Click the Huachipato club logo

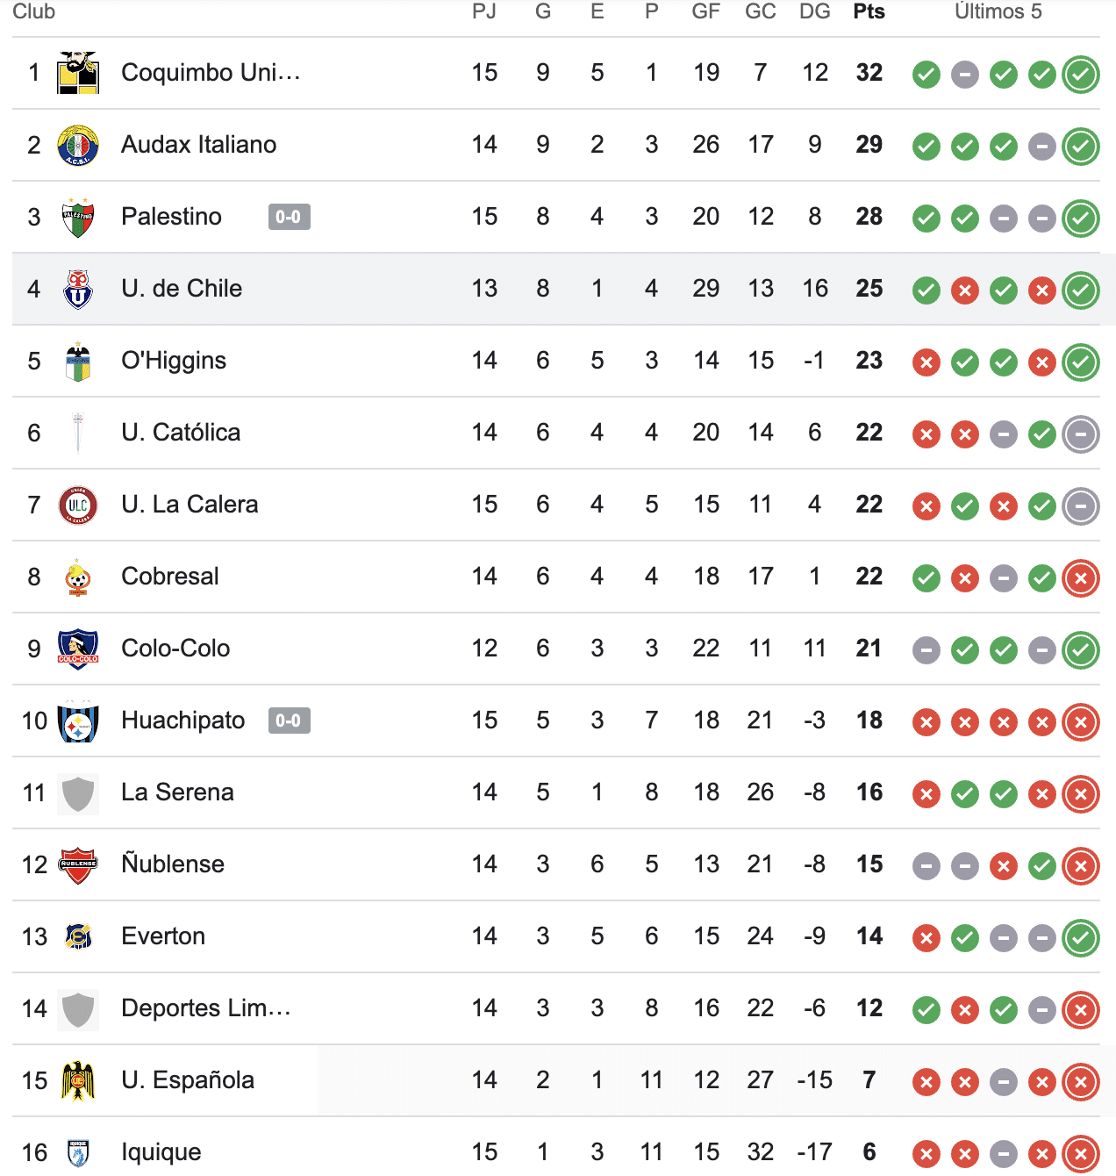[78, 721]
